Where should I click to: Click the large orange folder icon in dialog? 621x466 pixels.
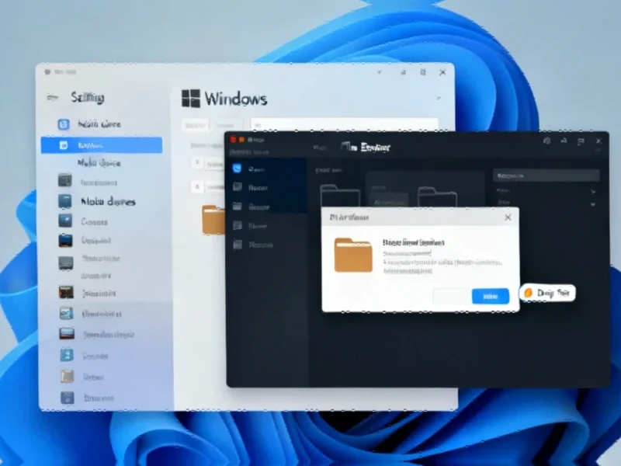353,255
